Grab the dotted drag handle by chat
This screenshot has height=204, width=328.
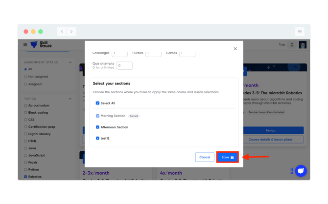point(292,171)
